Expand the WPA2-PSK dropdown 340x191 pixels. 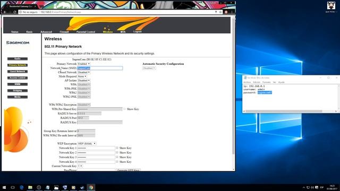(x=84, y=97)
